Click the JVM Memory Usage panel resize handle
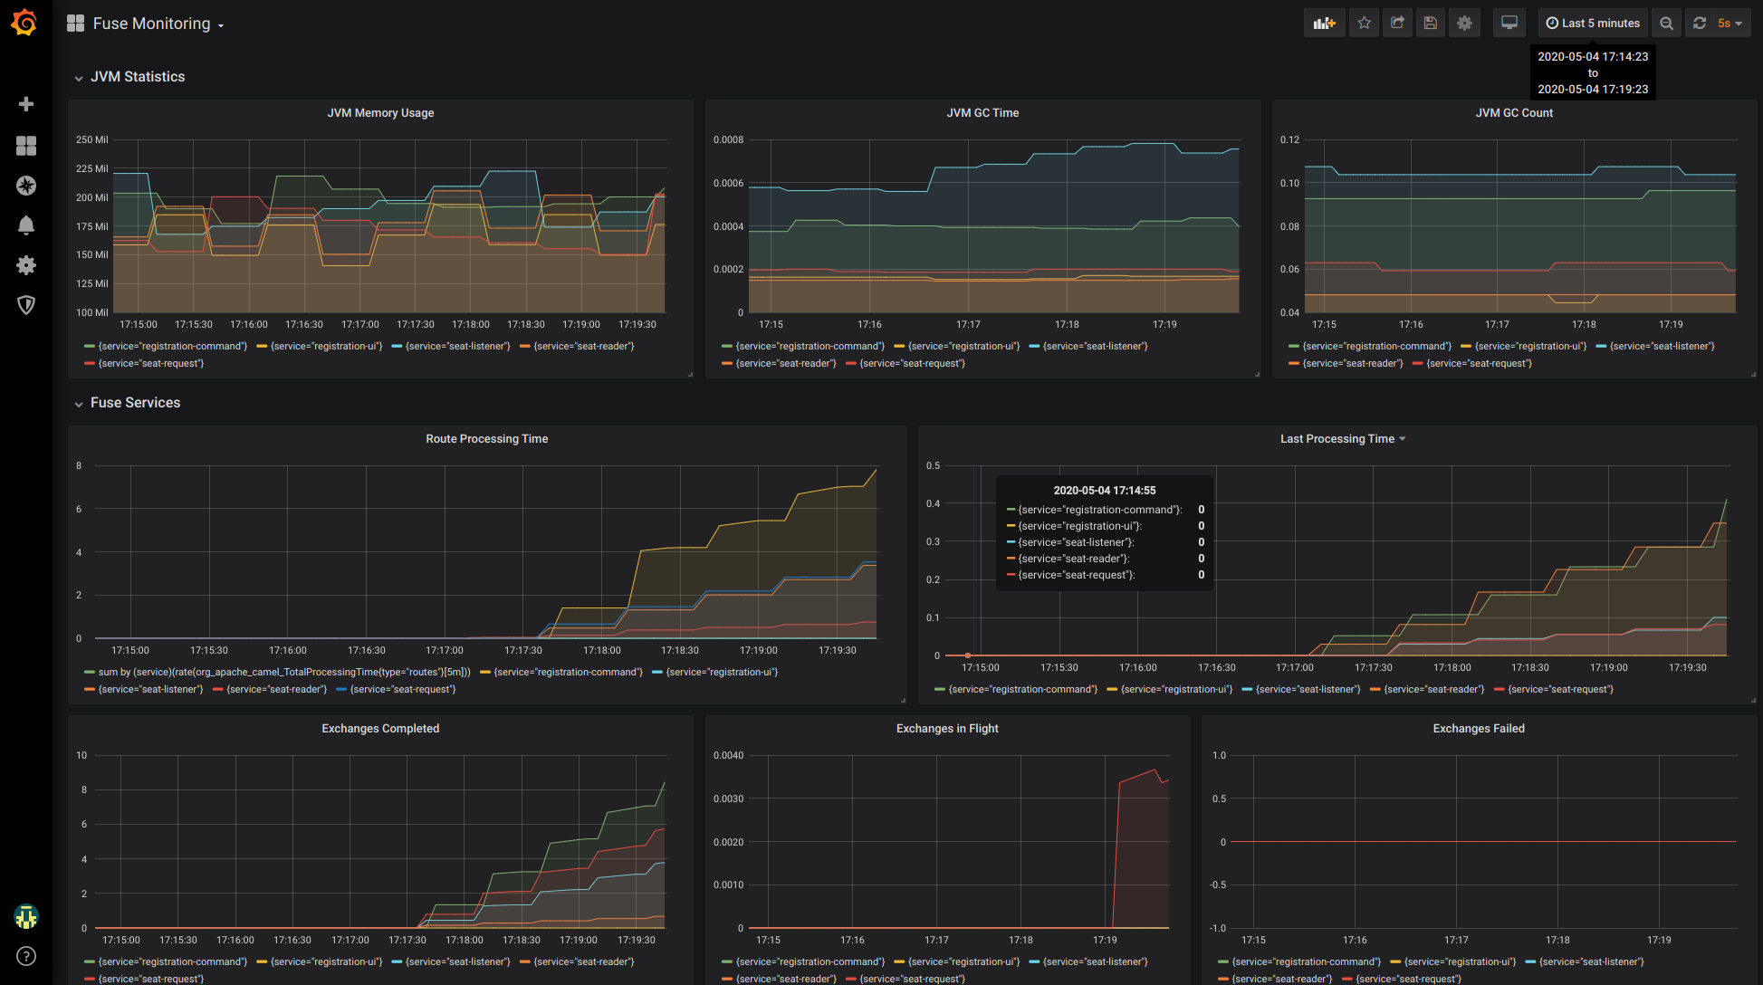Screen dimensions: 1763x985 click(x=690, y=374)
